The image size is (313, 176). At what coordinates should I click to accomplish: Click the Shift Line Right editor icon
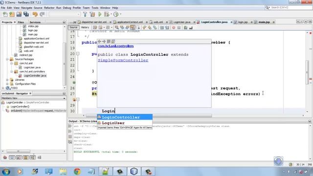point(167,27)
